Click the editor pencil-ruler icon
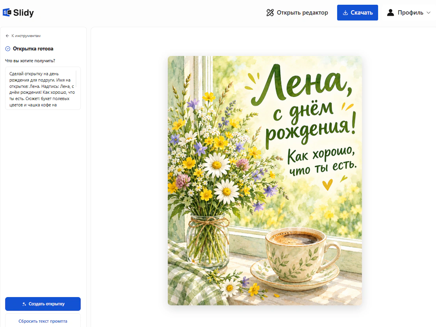This screenshot has height=327, width=436. tap(270, 13)
